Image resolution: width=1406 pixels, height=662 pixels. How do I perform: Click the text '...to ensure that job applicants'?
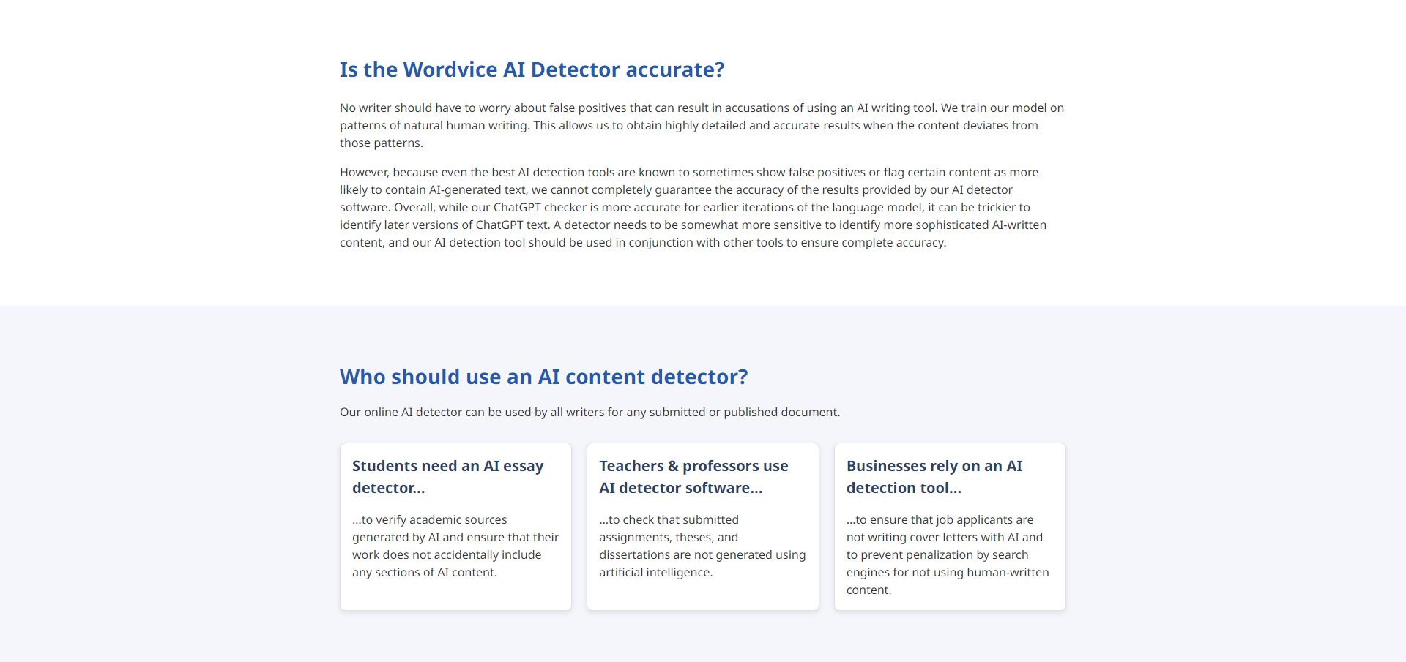pyautogui.click(x=948, y=554)
